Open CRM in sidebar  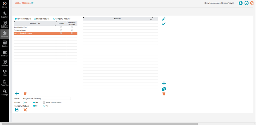pos(5,73)
